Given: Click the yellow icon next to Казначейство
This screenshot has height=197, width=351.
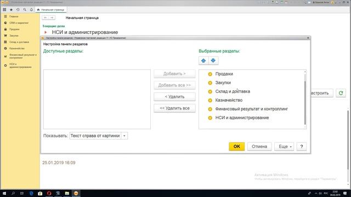Looking at the screenshot, I should (x=210, y=100).
